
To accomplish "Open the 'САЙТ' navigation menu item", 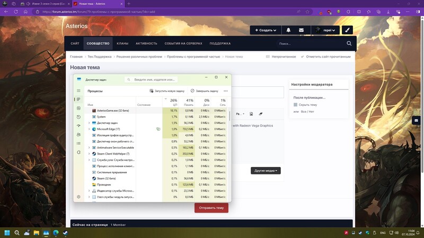I will click(75, 43).
